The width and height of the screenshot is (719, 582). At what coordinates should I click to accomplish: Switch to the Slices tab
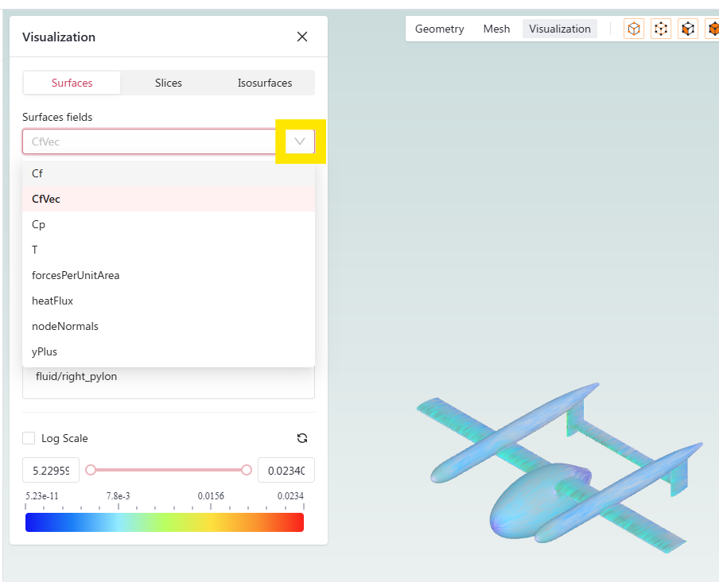(169, 83)
